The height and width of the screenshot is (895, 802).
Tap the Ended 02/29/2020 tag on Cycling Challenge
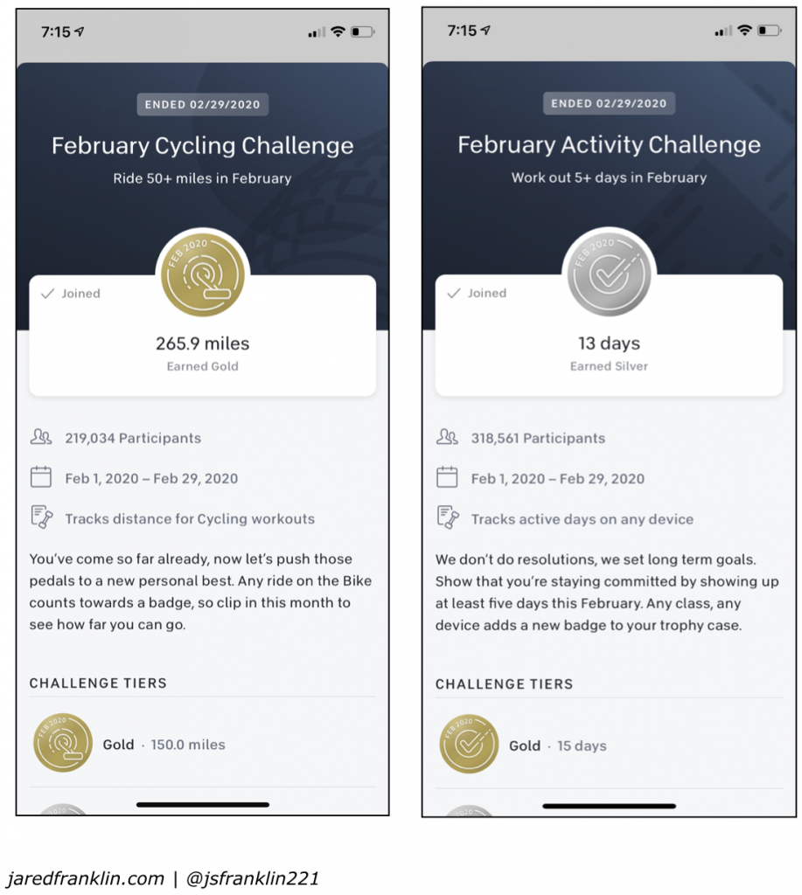[203, 105]
